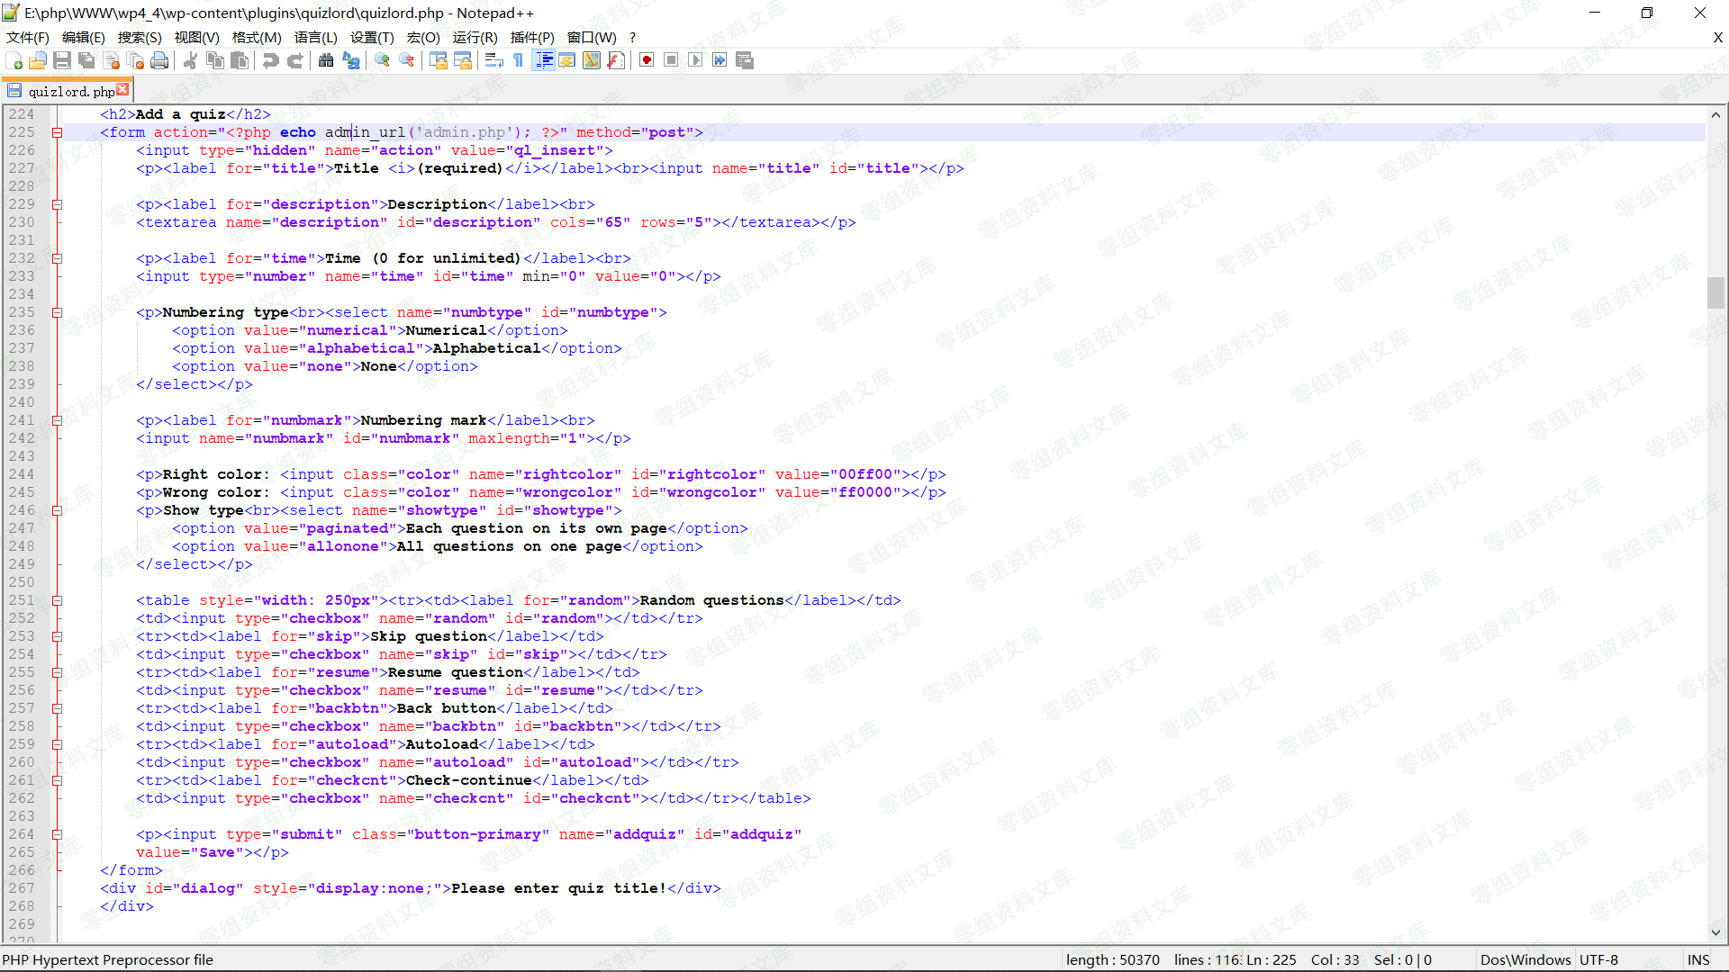Close the quizlord.php tab with red X
The width and height of the screenshot is (1729, 972).
123,90
